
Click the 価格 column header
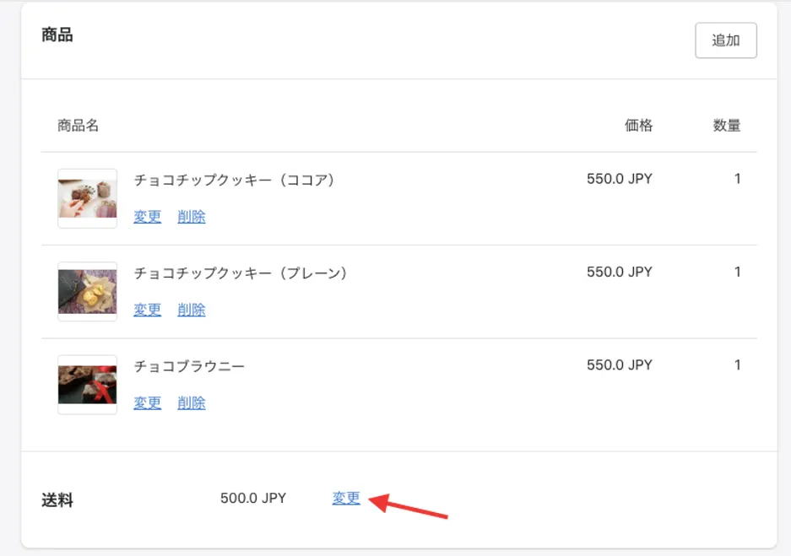(x=639, y=125)
